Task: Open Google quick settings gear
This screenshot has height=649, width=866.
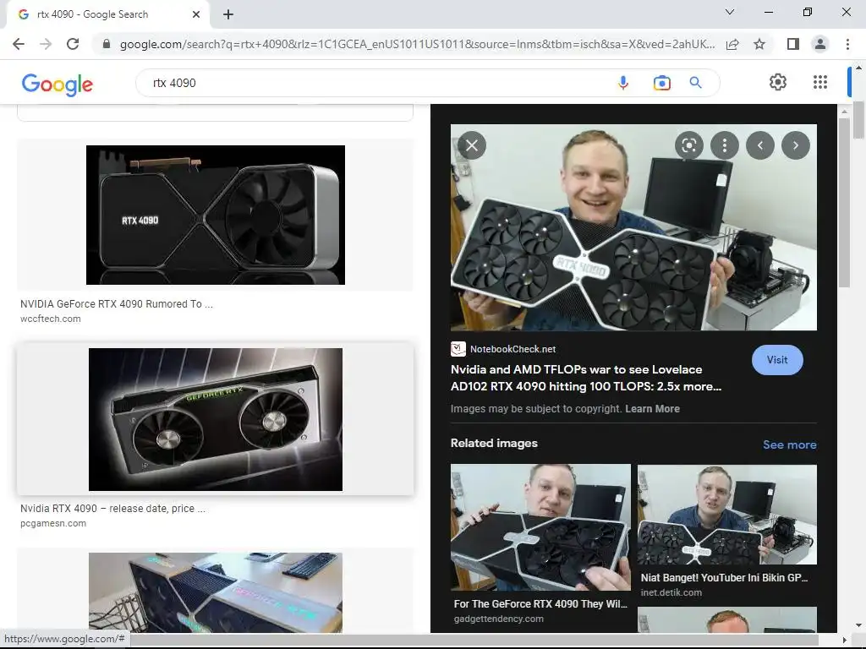Action: point(778,82)
